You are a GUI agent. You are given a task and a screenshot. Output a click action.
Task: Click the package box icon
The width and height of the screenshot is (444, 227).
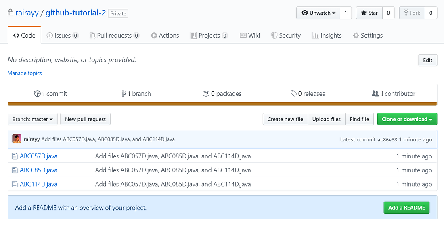click(206, 94)
